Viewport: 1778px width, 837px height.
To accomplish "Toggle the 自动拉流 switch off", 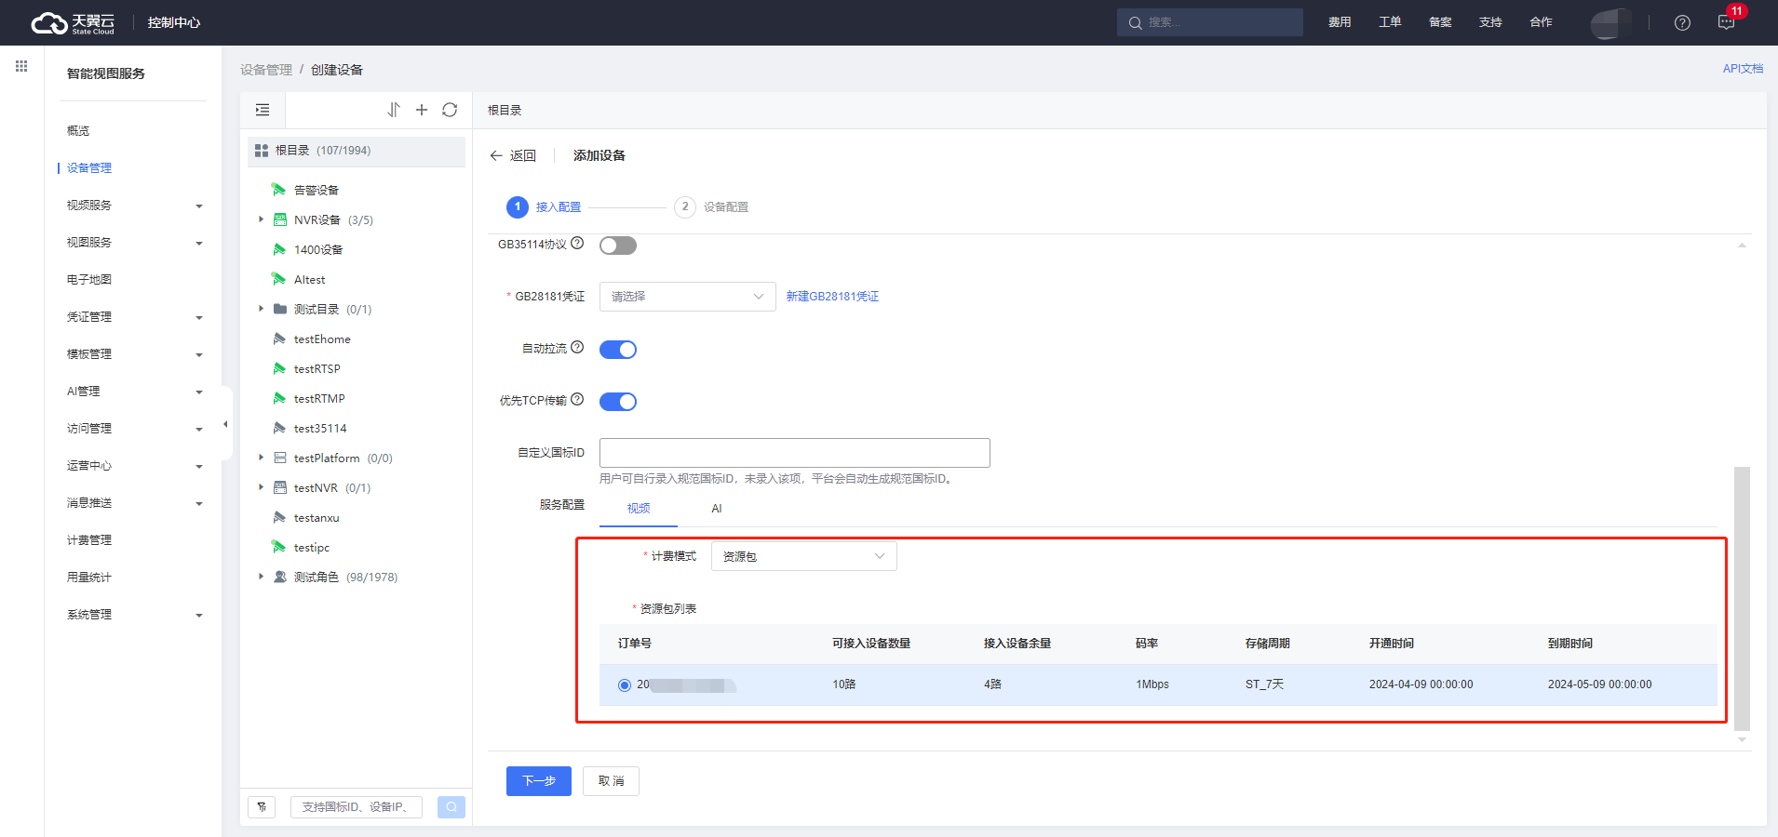I will tap(618, 350).
